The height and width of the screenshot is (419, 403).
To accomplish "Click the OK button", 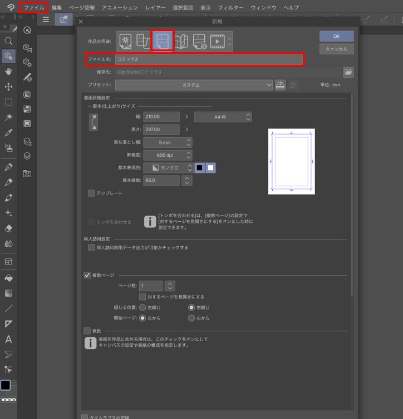I will point(336,36).
